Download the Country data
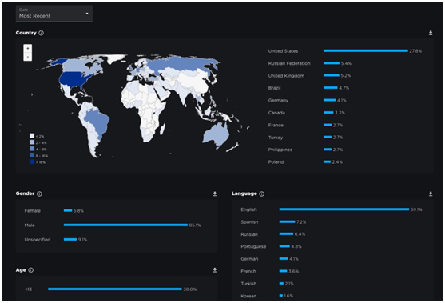Image resolution: width=445 pixels, height=303 pixels. 431,33
